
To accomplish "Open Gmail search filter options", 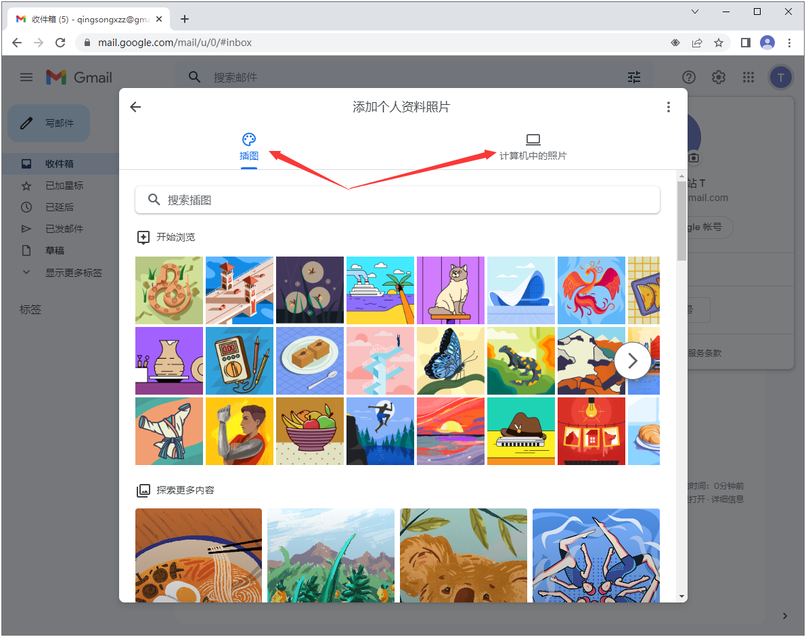I will tap(634, 78).
